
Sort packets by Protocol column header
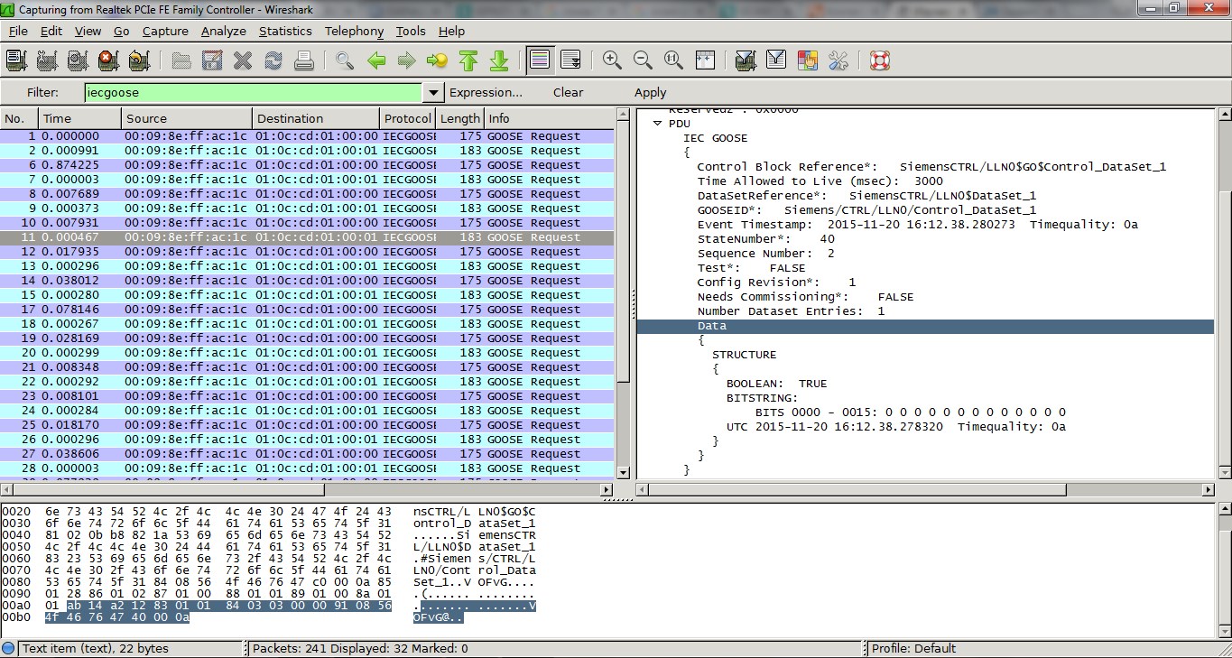[x=407, y=118]
